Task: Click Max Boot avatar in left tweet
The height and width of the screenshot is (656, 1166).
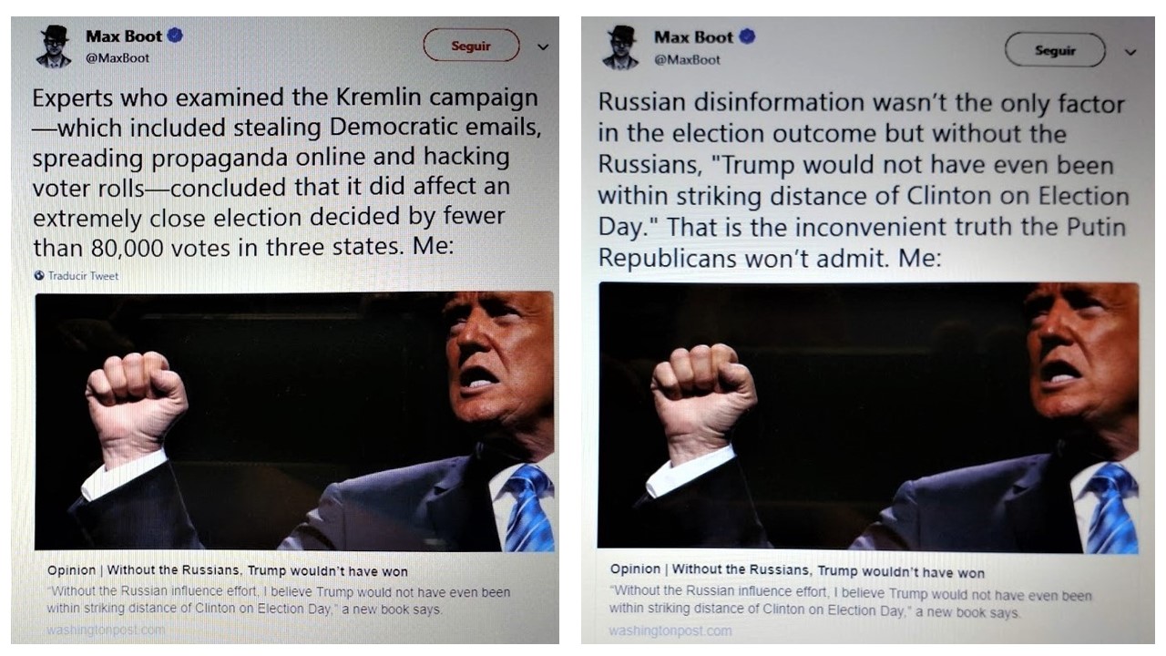Action: (54, 46)
